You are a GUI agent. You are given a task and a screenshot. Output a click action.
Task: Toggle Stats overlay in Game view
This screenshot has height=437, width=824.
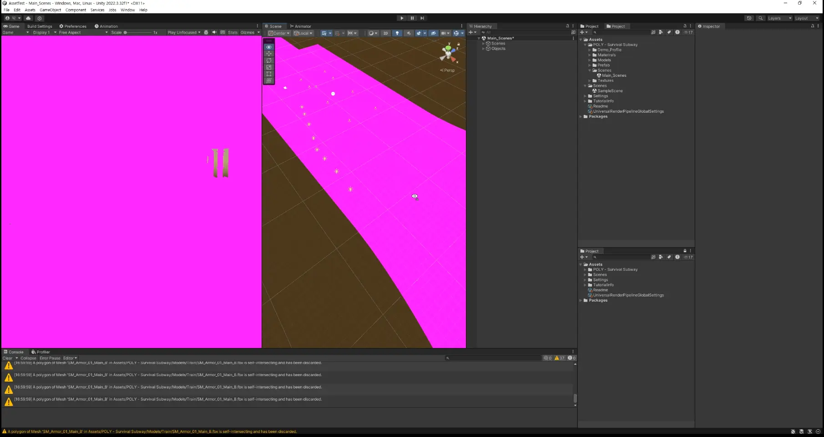point(233,32)
